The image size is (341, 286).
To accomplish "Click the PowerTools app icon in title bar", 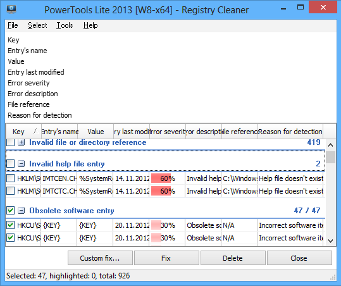I will coord(11,9).
